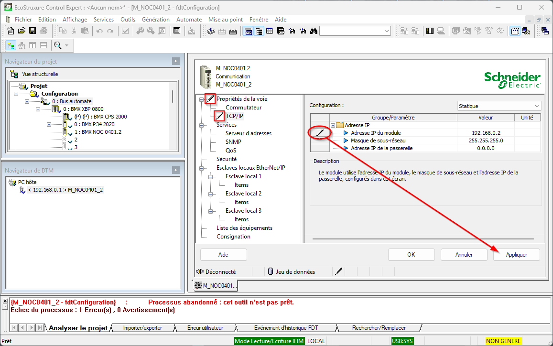This screenshot has height=346, width=553.
Task: Collapse Esclaves locaux EtherNet/IP node
Action: 201,168
